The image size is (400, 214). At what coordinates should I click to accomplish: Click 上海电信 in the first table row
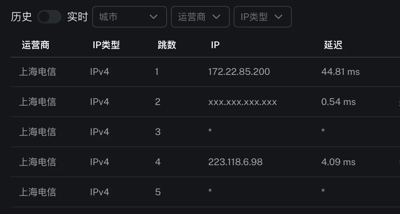(37, 72)
